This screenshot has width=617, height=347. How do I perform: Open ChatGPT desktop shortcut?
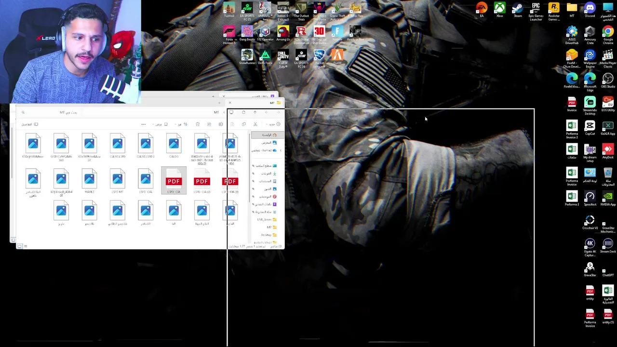[608, 270]
